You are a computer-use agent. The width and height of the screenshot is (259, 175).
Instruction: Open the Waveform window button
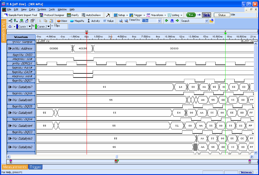pyautogui.click(x=155, y=15)
